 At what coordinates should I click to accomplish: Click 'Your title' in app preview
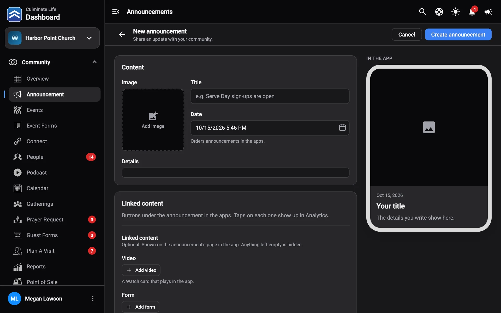[x=390, y=206]
